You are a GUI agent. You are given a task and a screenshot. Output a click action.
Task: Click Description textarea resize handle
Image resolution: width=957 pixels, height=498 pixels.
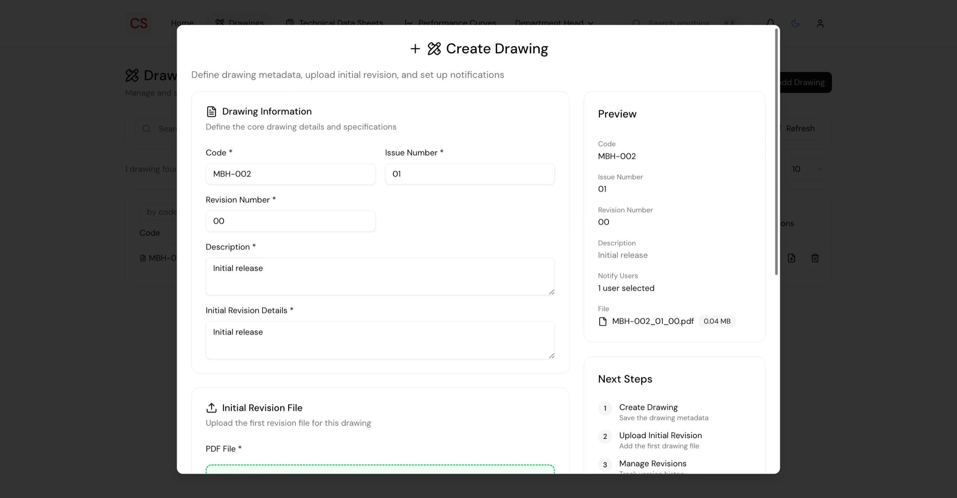pos(551,292)
